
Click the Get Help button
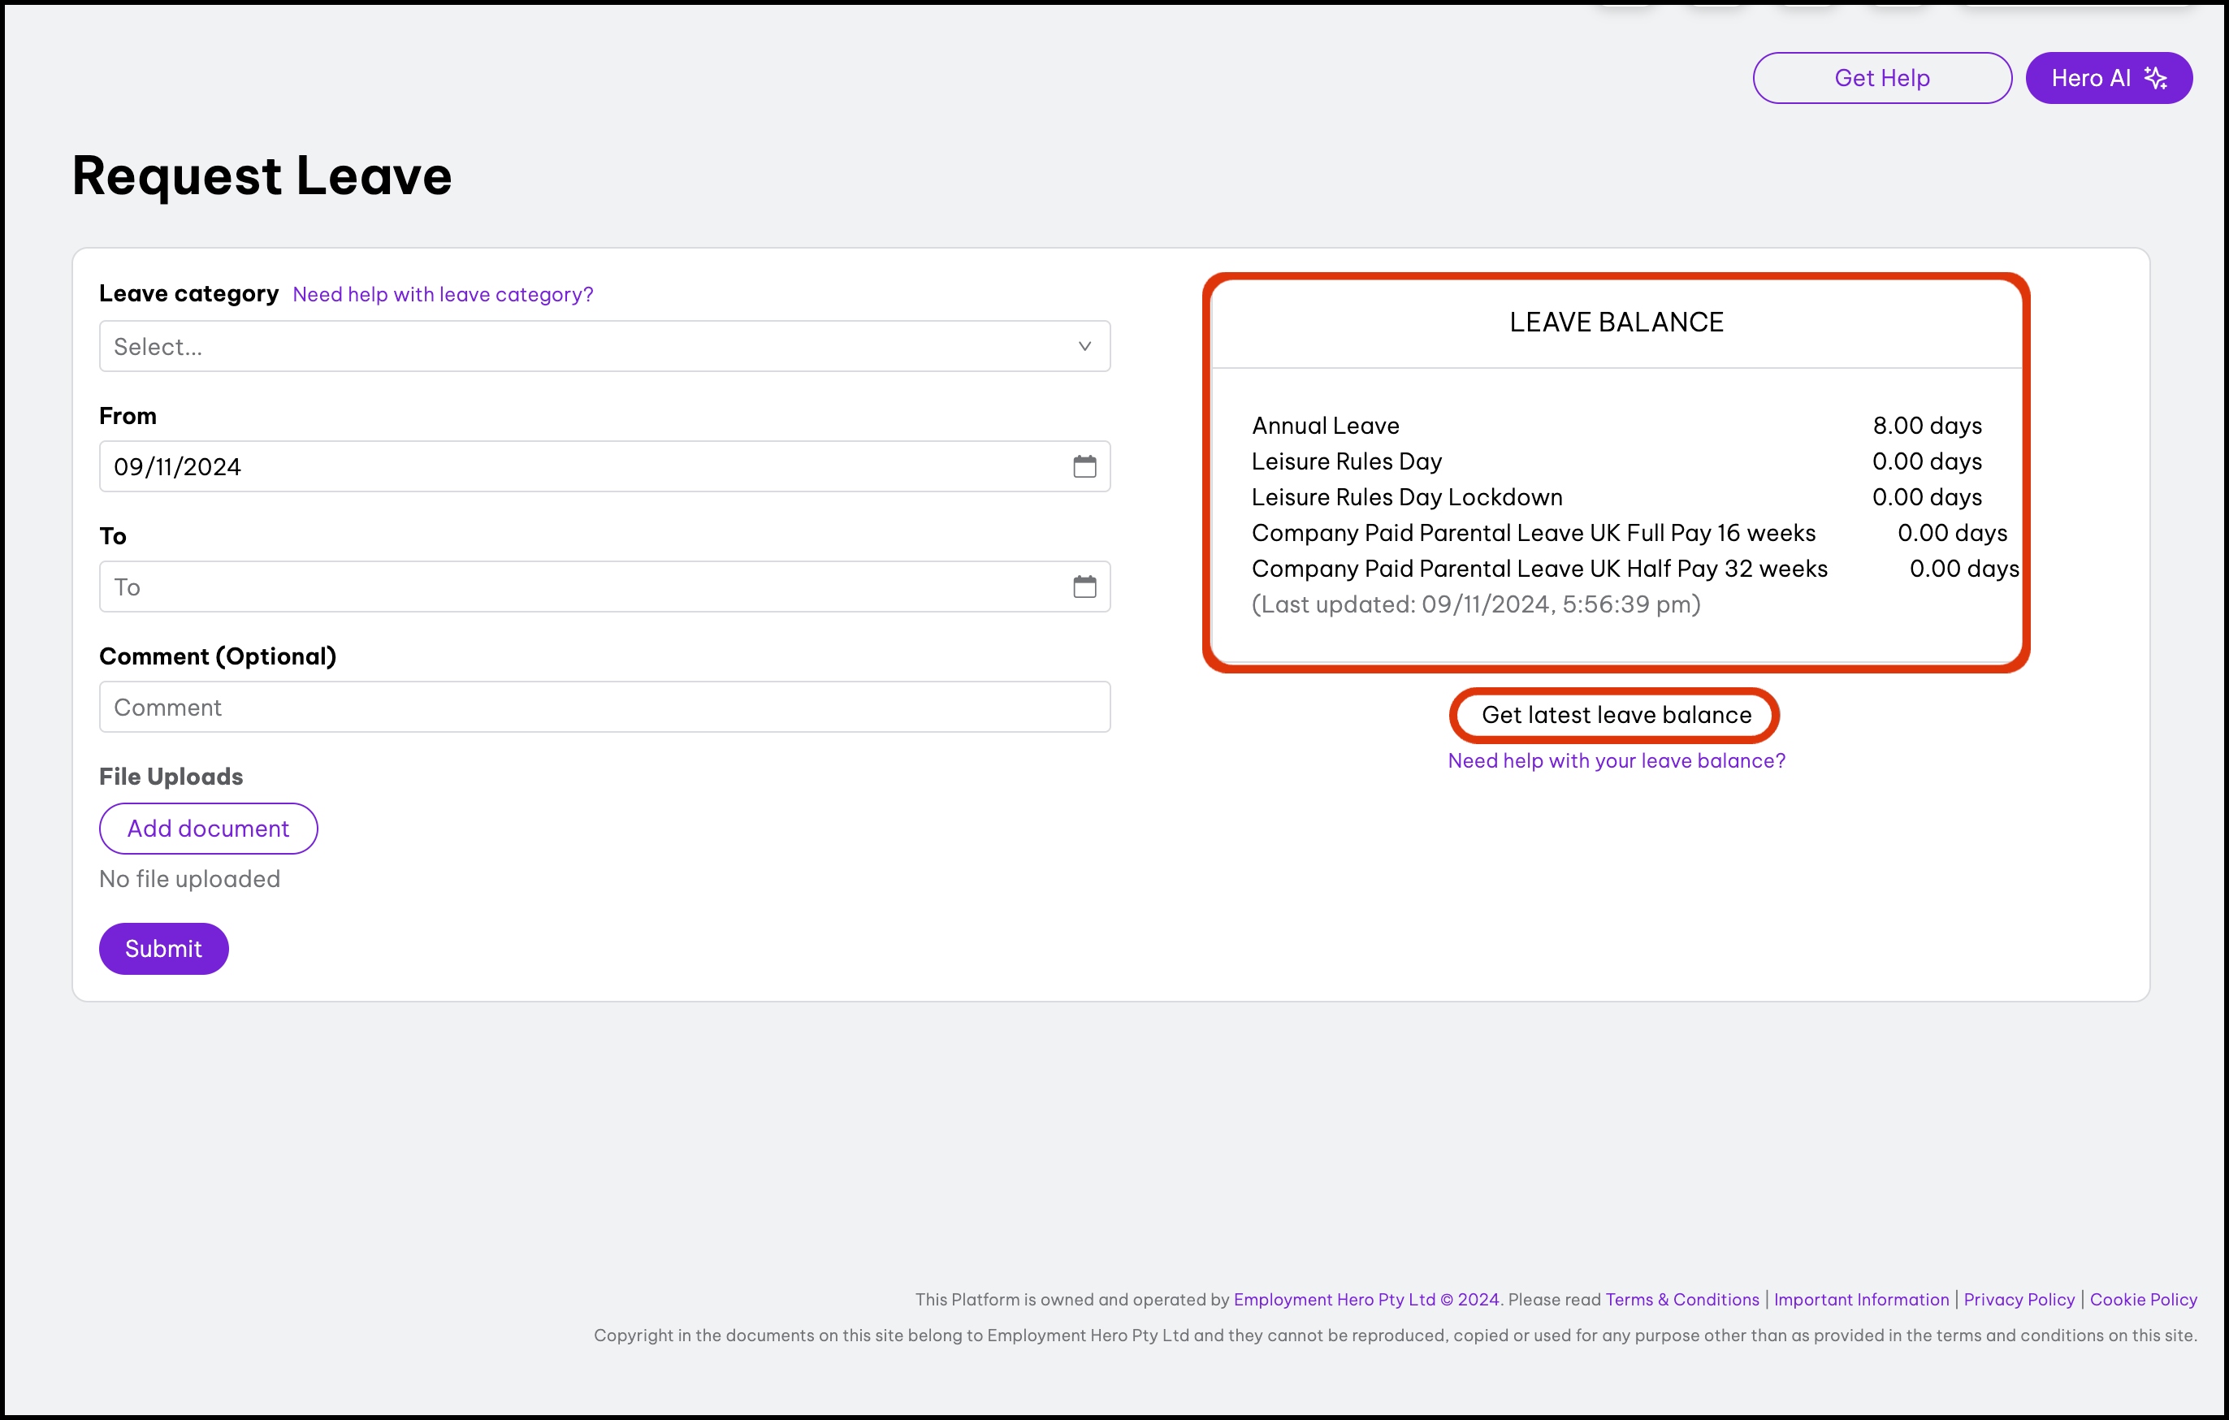tap(1882, 78)
